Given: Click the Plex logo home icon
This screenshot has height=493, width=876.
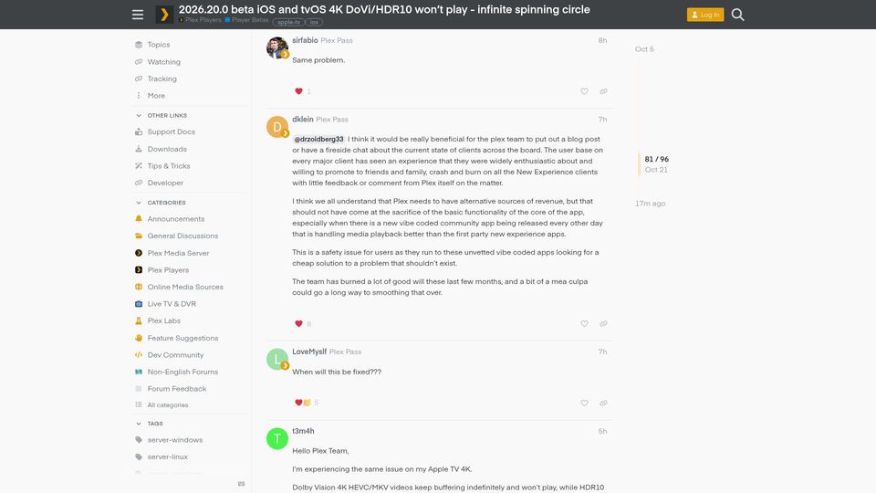Looking at the screenshot, I should (164, 15).
